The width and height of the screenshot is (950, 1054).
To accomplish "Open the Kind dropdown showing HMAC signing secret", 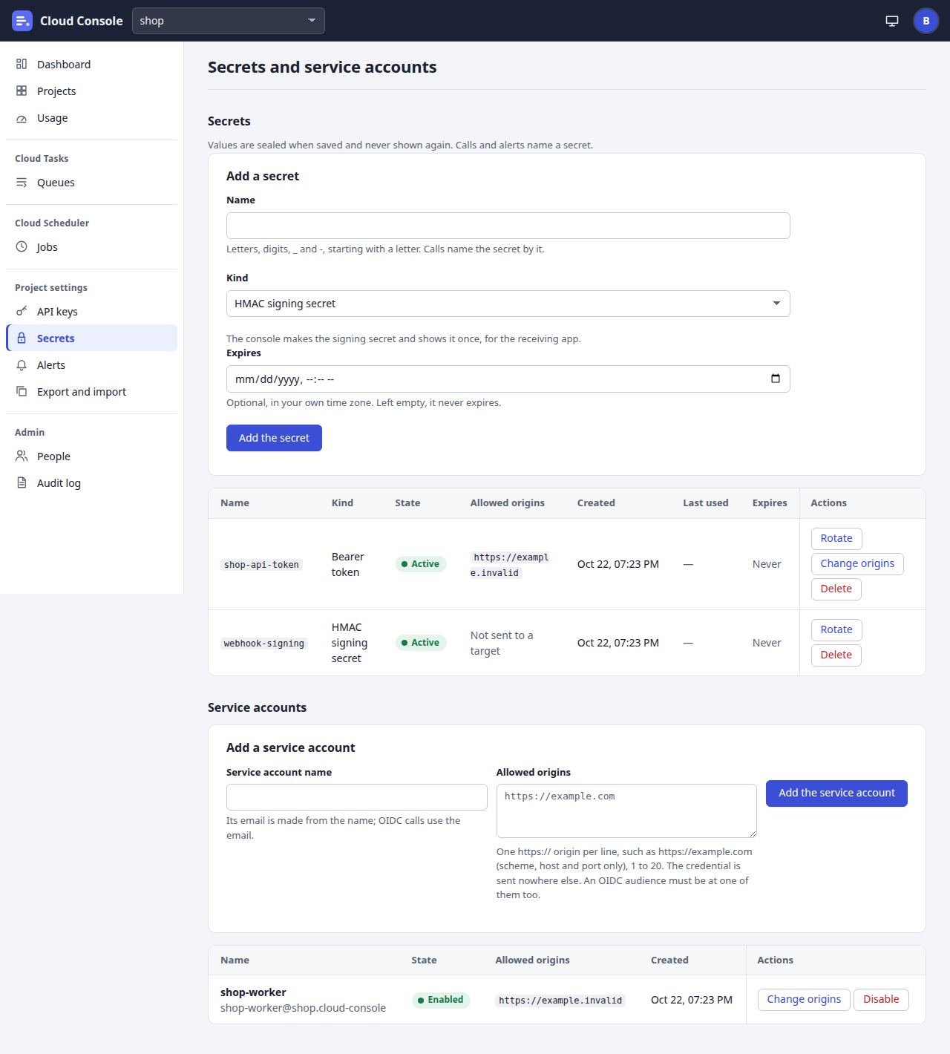I will pos(508,304).
